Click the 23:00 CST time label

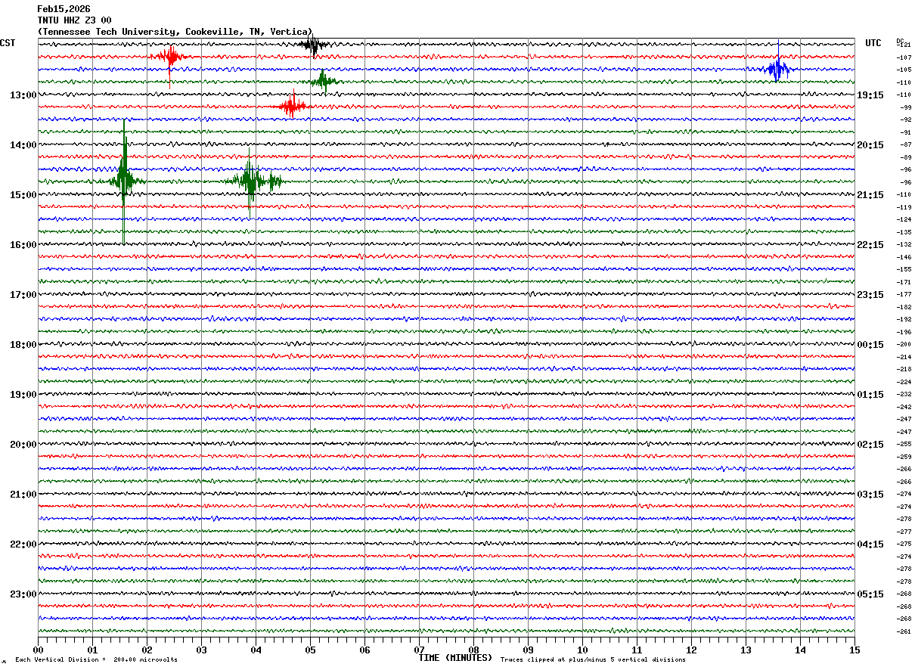(23, 594)
